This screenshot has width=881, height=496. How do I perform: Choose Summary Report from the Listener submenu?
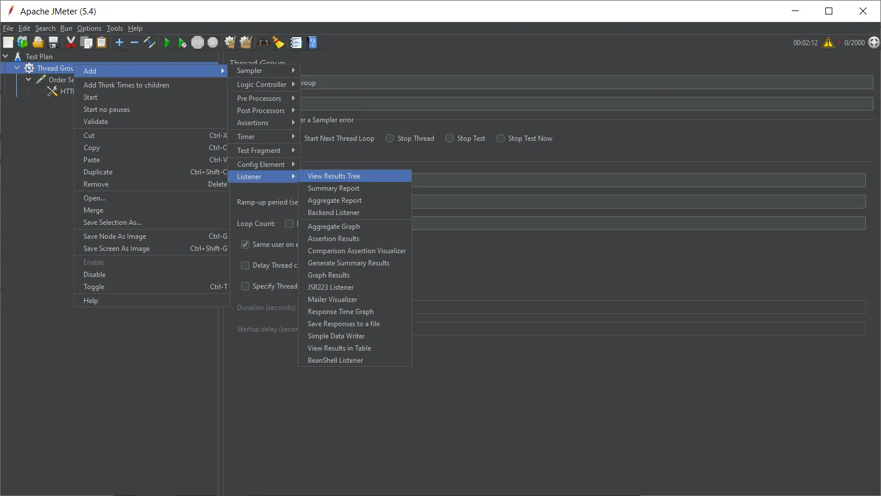355,188
